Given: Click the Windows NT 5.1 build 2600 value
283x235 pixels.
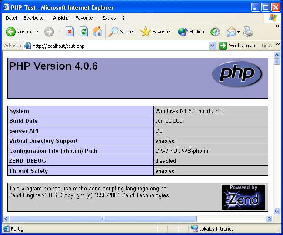Looking at the screenshot, I should [190, 111].
